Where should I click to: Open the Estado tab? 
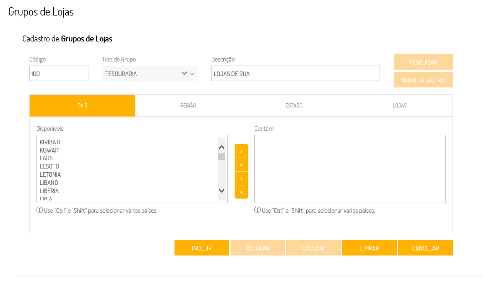click(x=294, y=106)
